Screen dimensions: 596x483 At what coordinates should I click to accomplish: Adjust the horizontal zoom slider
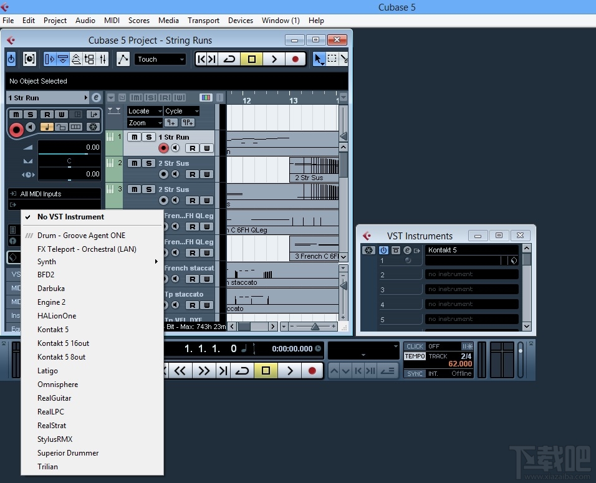[314, 327]
